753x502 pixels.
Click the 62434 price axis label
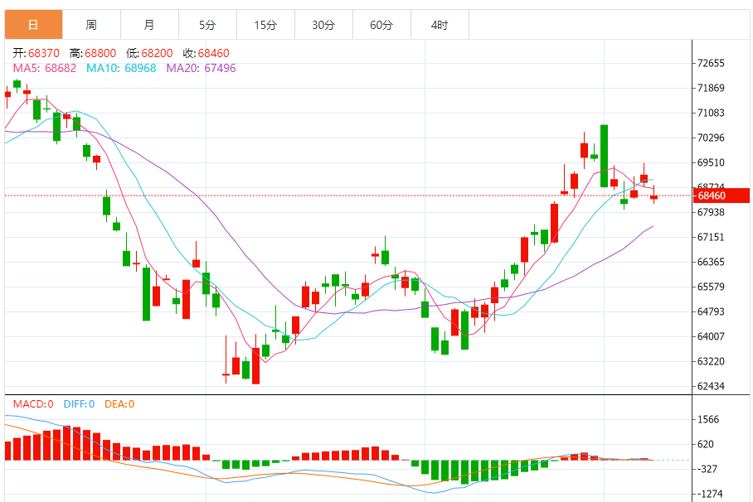(x=711, y=386)
